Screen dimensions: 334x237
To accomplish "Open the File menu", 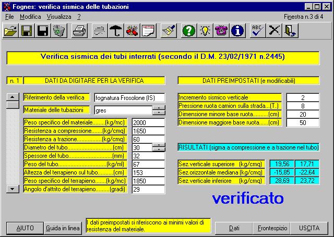I will click(9, 17).
